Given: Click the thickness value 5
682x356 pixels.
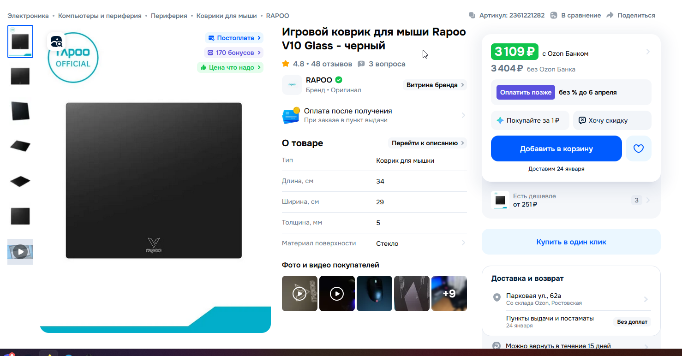Looking at the screenshot, I should 378,223.
